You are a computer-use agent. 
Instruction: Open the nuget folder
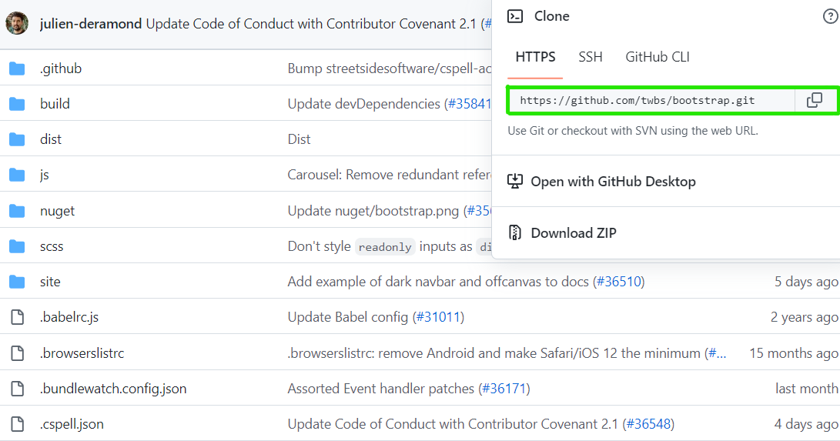click(x=57, y=211)
